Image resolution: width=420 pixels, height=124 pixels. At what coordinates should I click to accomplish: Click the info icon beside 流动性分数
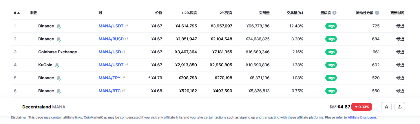click(x=377, y=13)
